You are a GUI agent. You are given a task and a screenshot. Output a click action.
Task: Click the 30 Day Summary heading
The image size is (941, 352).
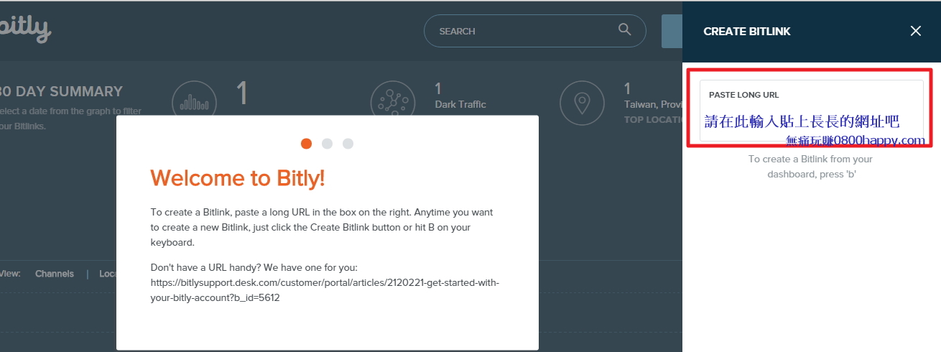coord(62,91)
